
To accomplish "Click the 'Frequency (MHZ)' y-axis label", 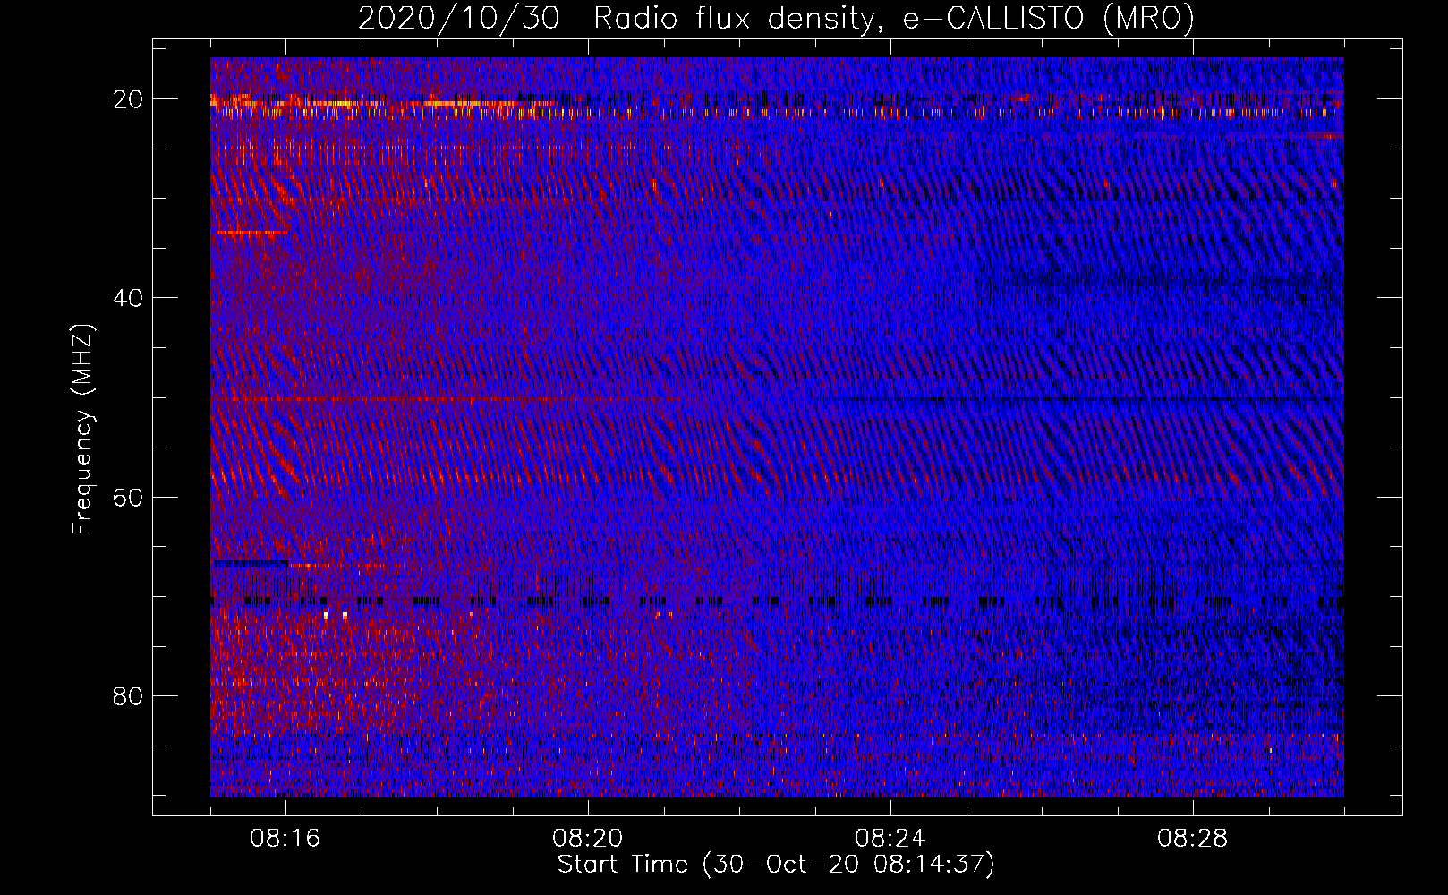I will tap(81, 429).
